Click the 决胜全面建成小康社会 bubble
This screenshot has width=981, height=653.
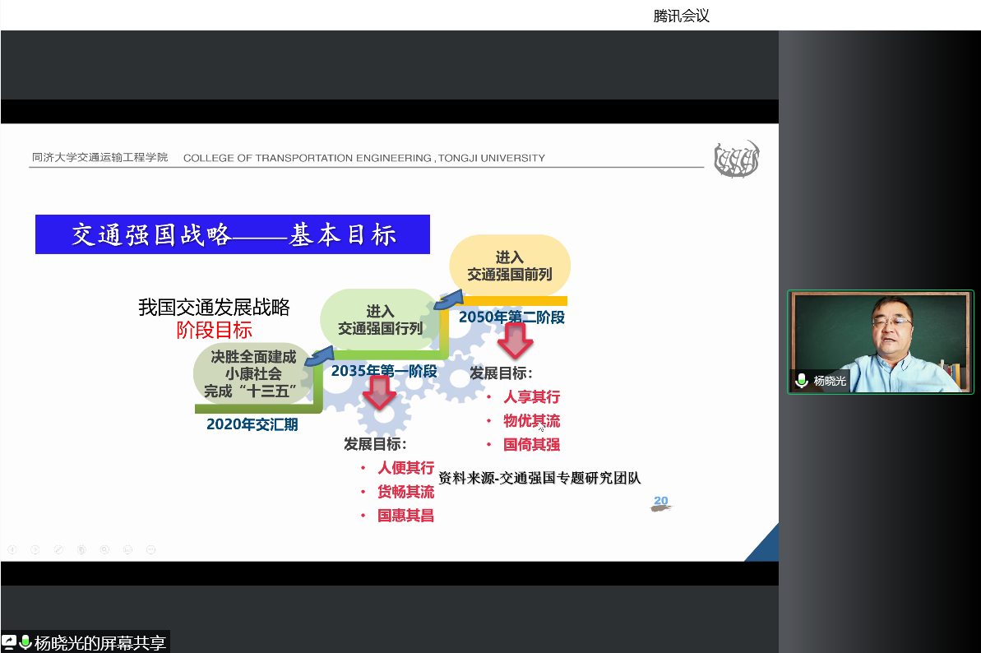253,374
